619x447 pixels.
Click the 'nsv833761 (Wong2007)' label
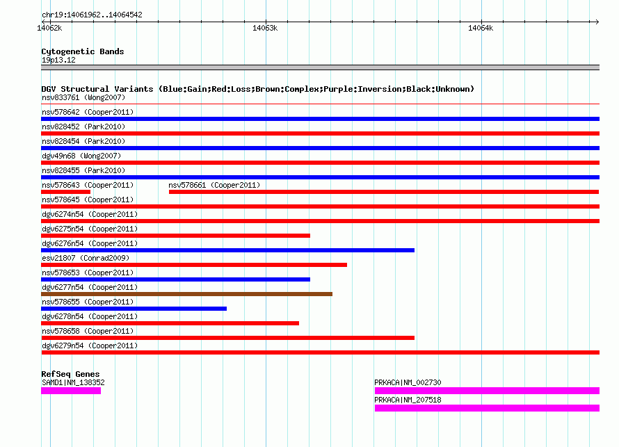[x=83, y=97]
